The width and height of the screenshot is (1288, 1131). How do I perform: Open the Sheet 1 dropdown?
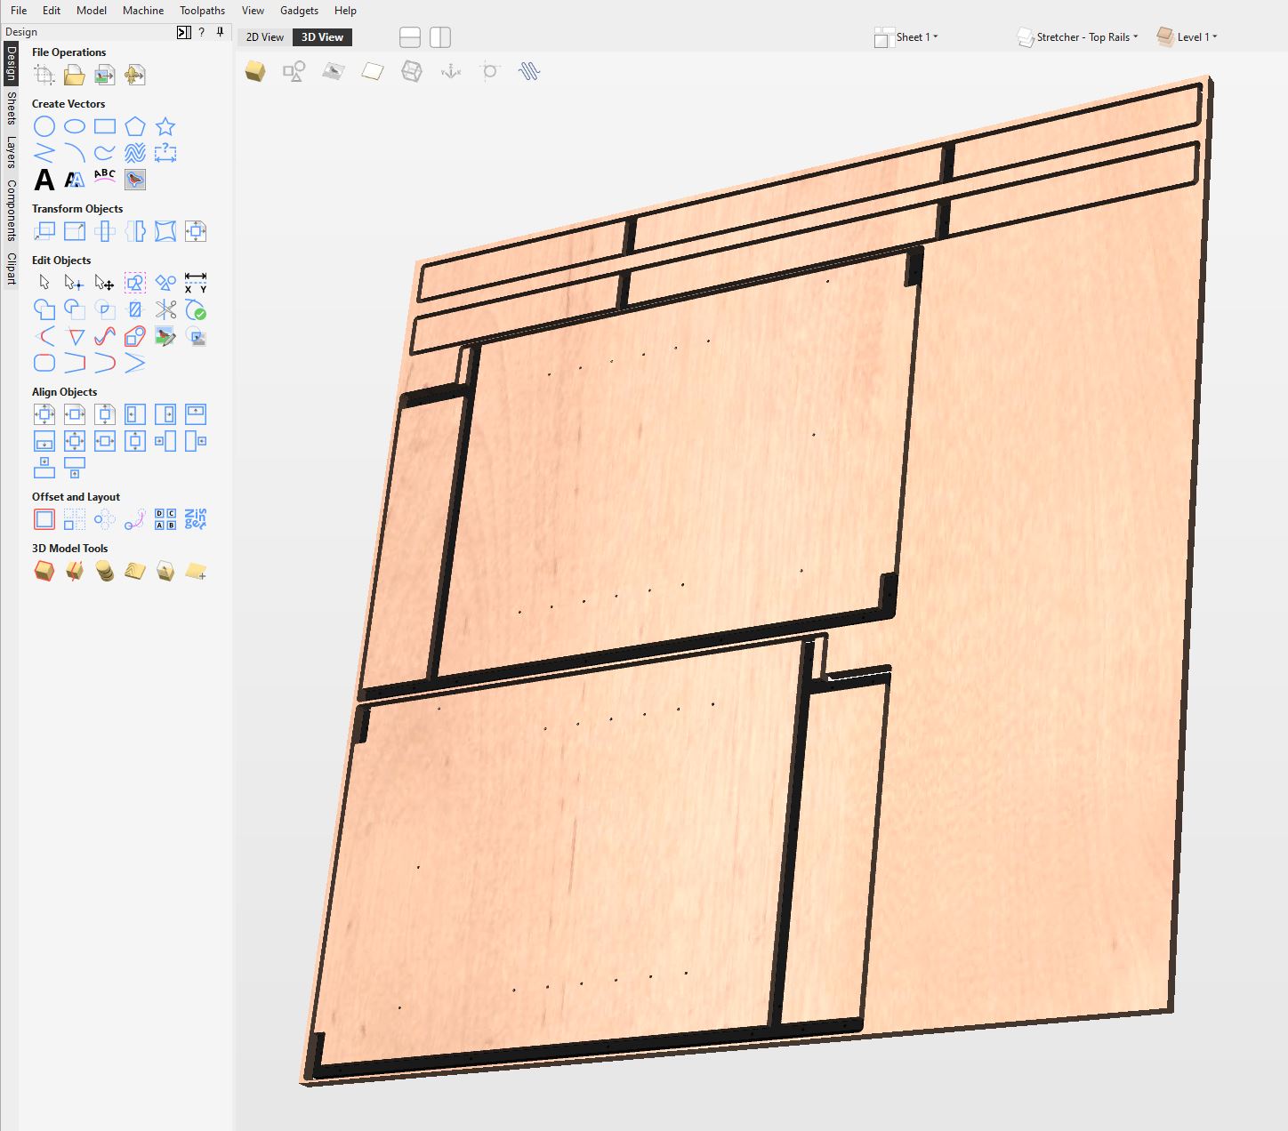[906, 37]
